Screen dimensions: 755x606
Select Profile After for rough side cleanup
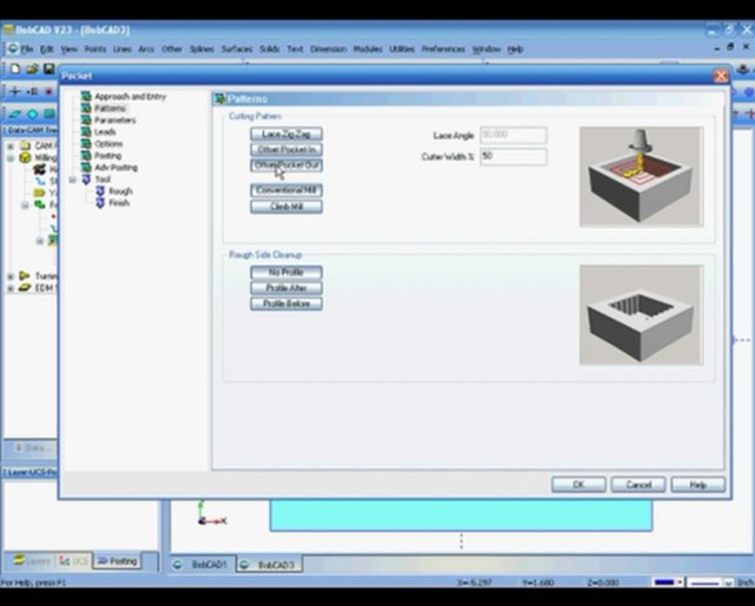tap(287, 288)
